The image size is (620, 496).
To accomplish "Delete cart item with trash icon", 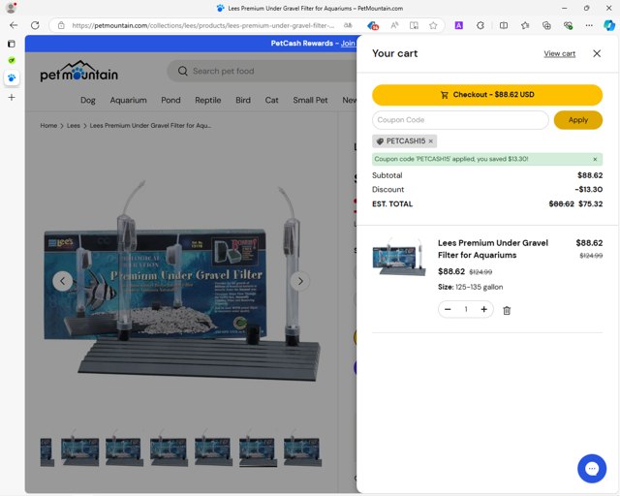I will (x=507, y=311).
